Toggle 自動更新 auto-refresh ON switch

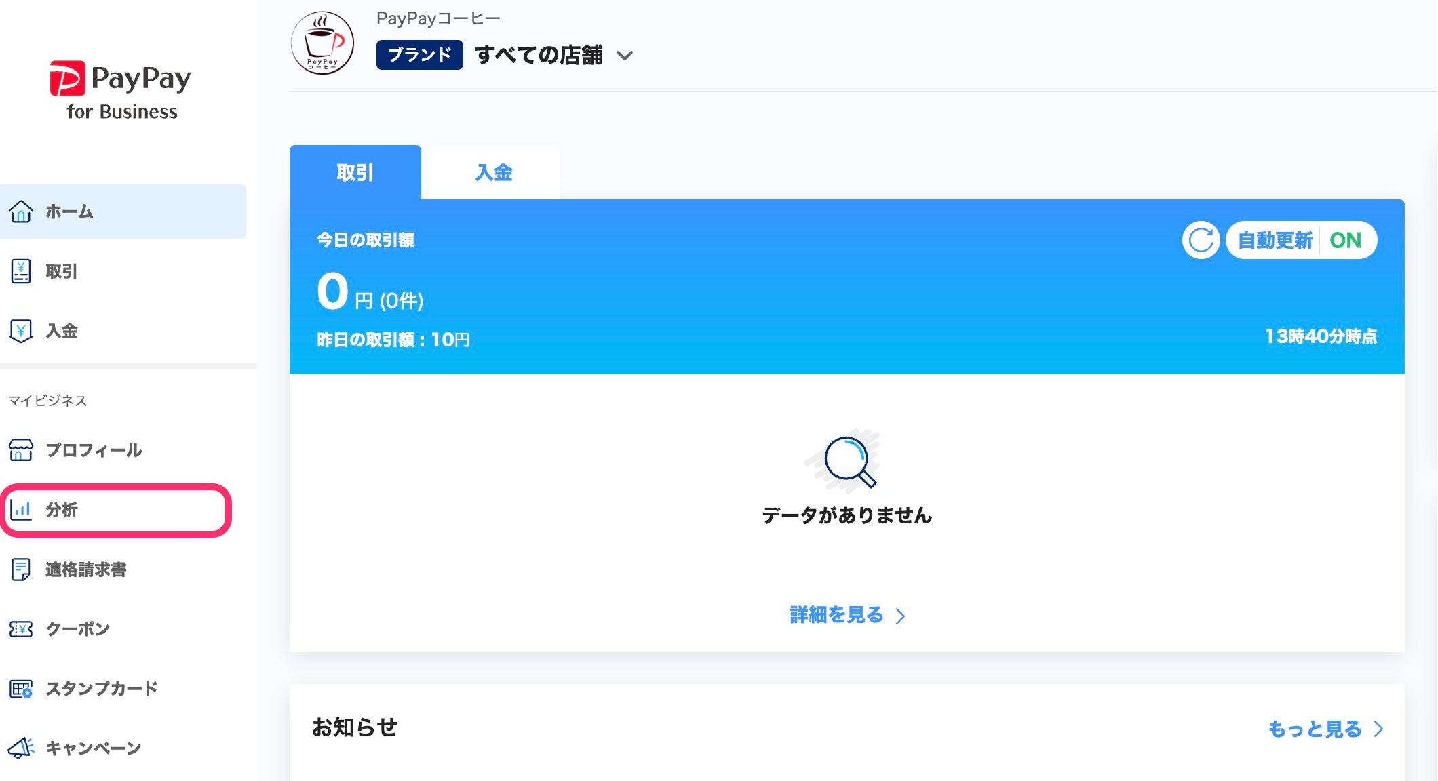(x=1301, y=240)
